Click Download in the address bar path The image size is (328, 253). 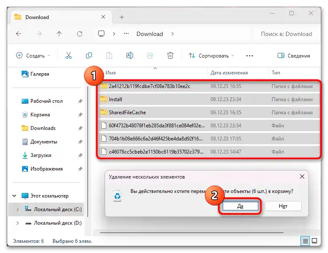[150, 34]
